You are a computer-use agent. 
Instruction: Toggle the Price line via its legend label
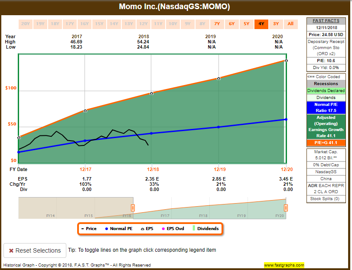(92, 229)
